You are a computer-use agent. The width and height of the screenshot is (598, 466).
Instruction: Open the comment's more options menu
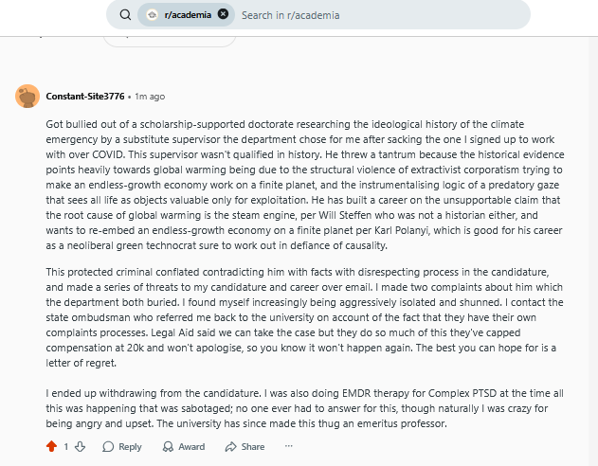(289, 446)
